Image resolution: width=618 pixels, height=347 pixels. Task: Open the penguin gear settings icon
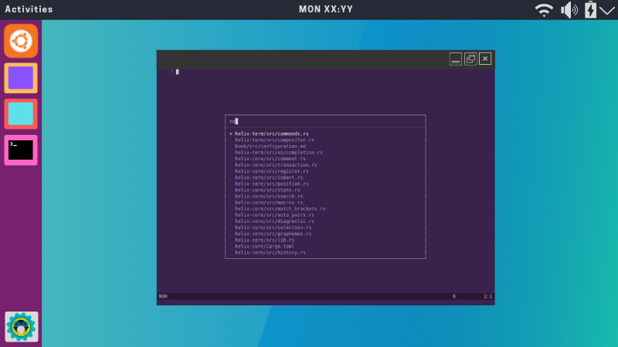(x=22, y=326)
